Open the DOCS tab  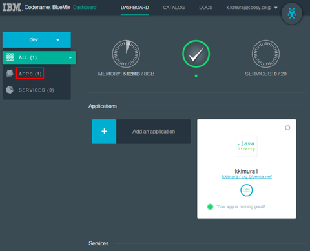pyautogui.click(x=205, y=8)
